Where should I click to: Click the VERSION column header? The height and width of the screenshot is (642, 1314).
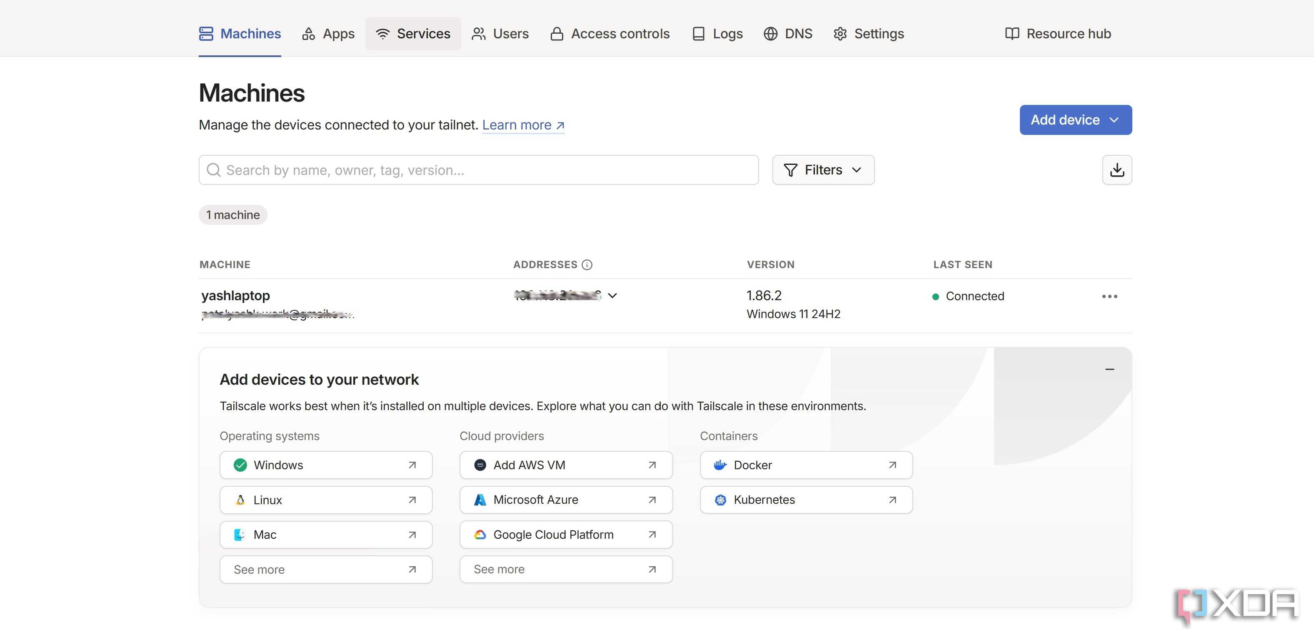point(771,265)
